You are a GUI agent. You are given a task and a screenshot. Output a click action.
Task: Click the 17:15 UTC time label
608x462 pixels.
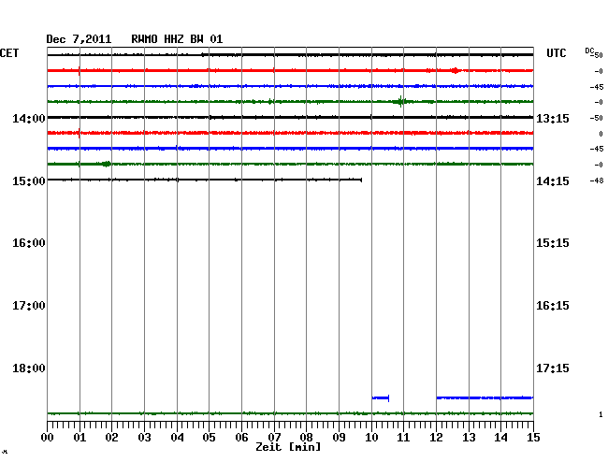pyautogui.click(x=553, y=368)
